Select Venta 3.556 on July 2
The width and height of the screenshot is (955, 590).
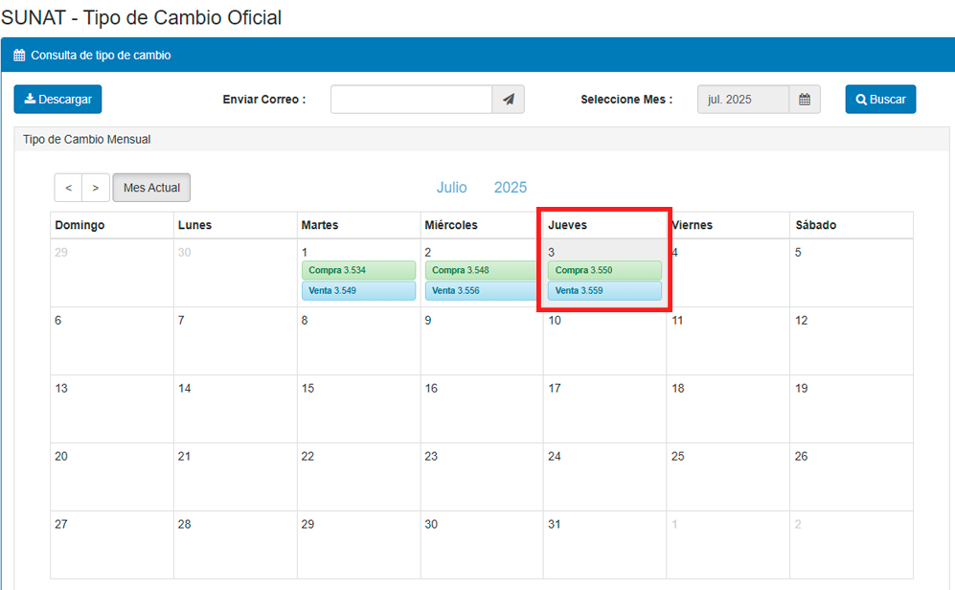click(481, 290)
